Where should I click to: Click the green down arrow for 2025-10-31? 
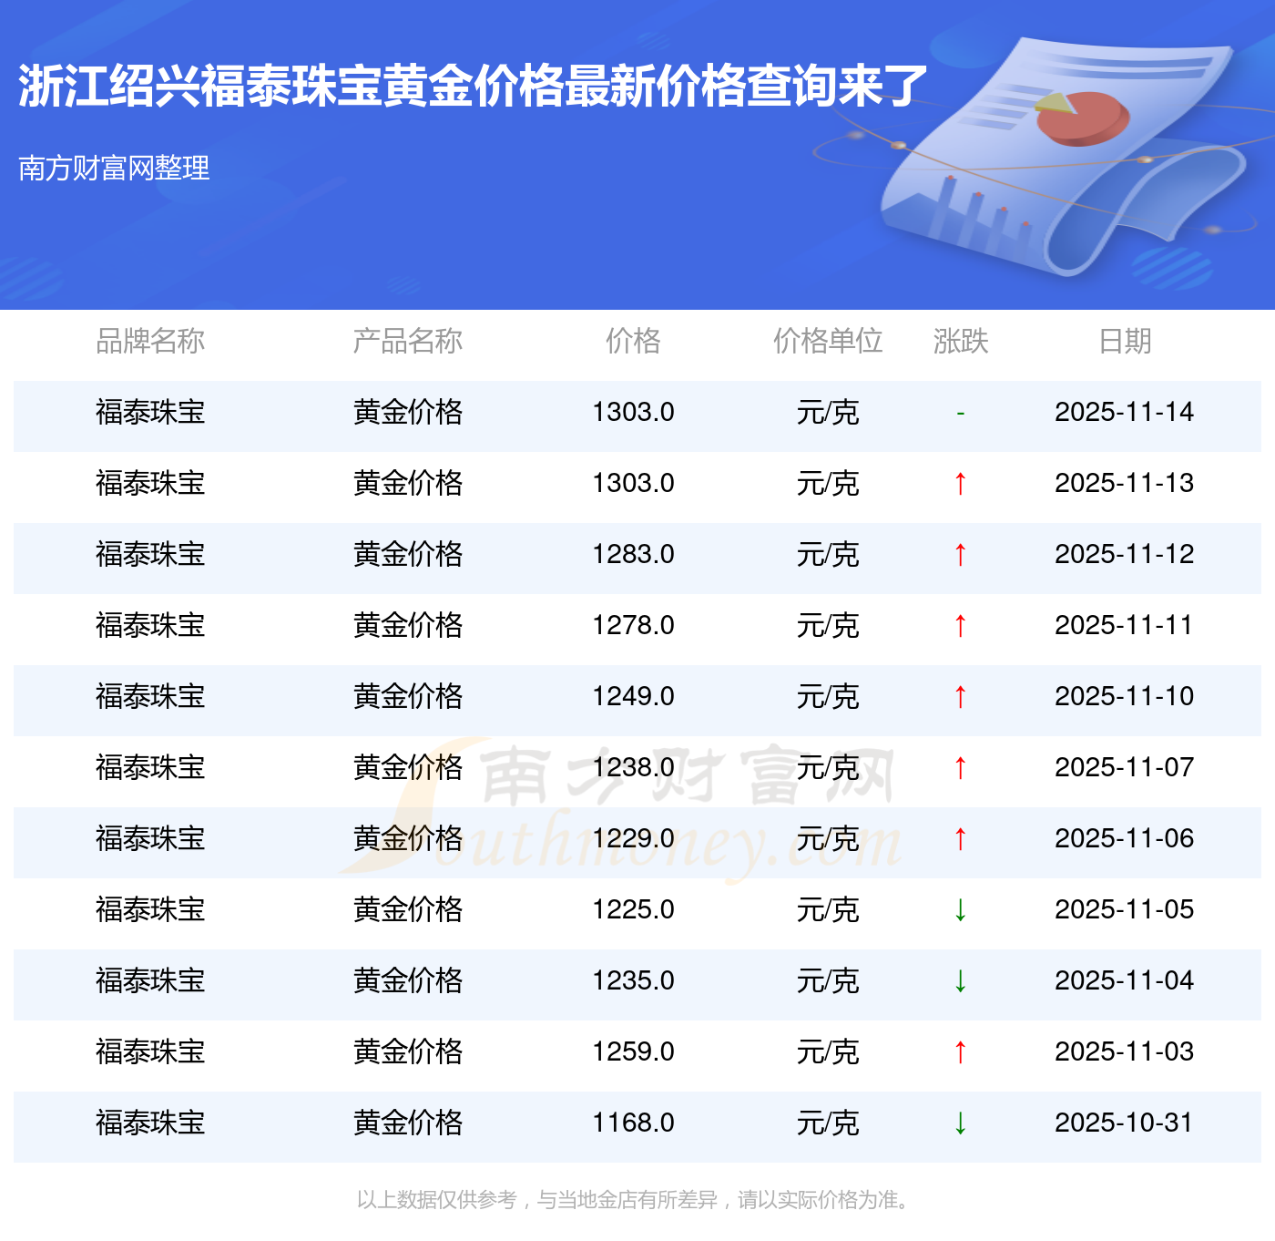(960, 1123)
